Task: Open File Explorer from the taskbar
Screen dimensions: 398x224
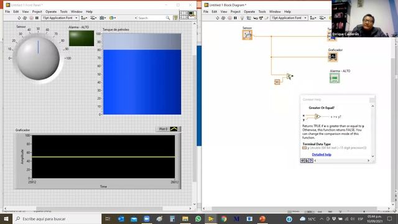Action: [x=185, y=218]
